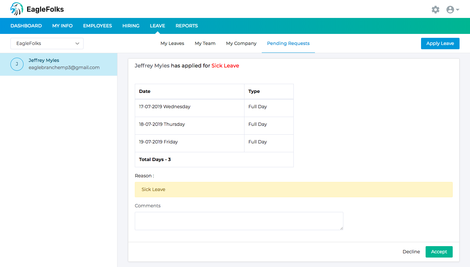This screenshot has height=267, width=470.
Task: Click into the Comments text area
Action: click(x=239, y=221)
